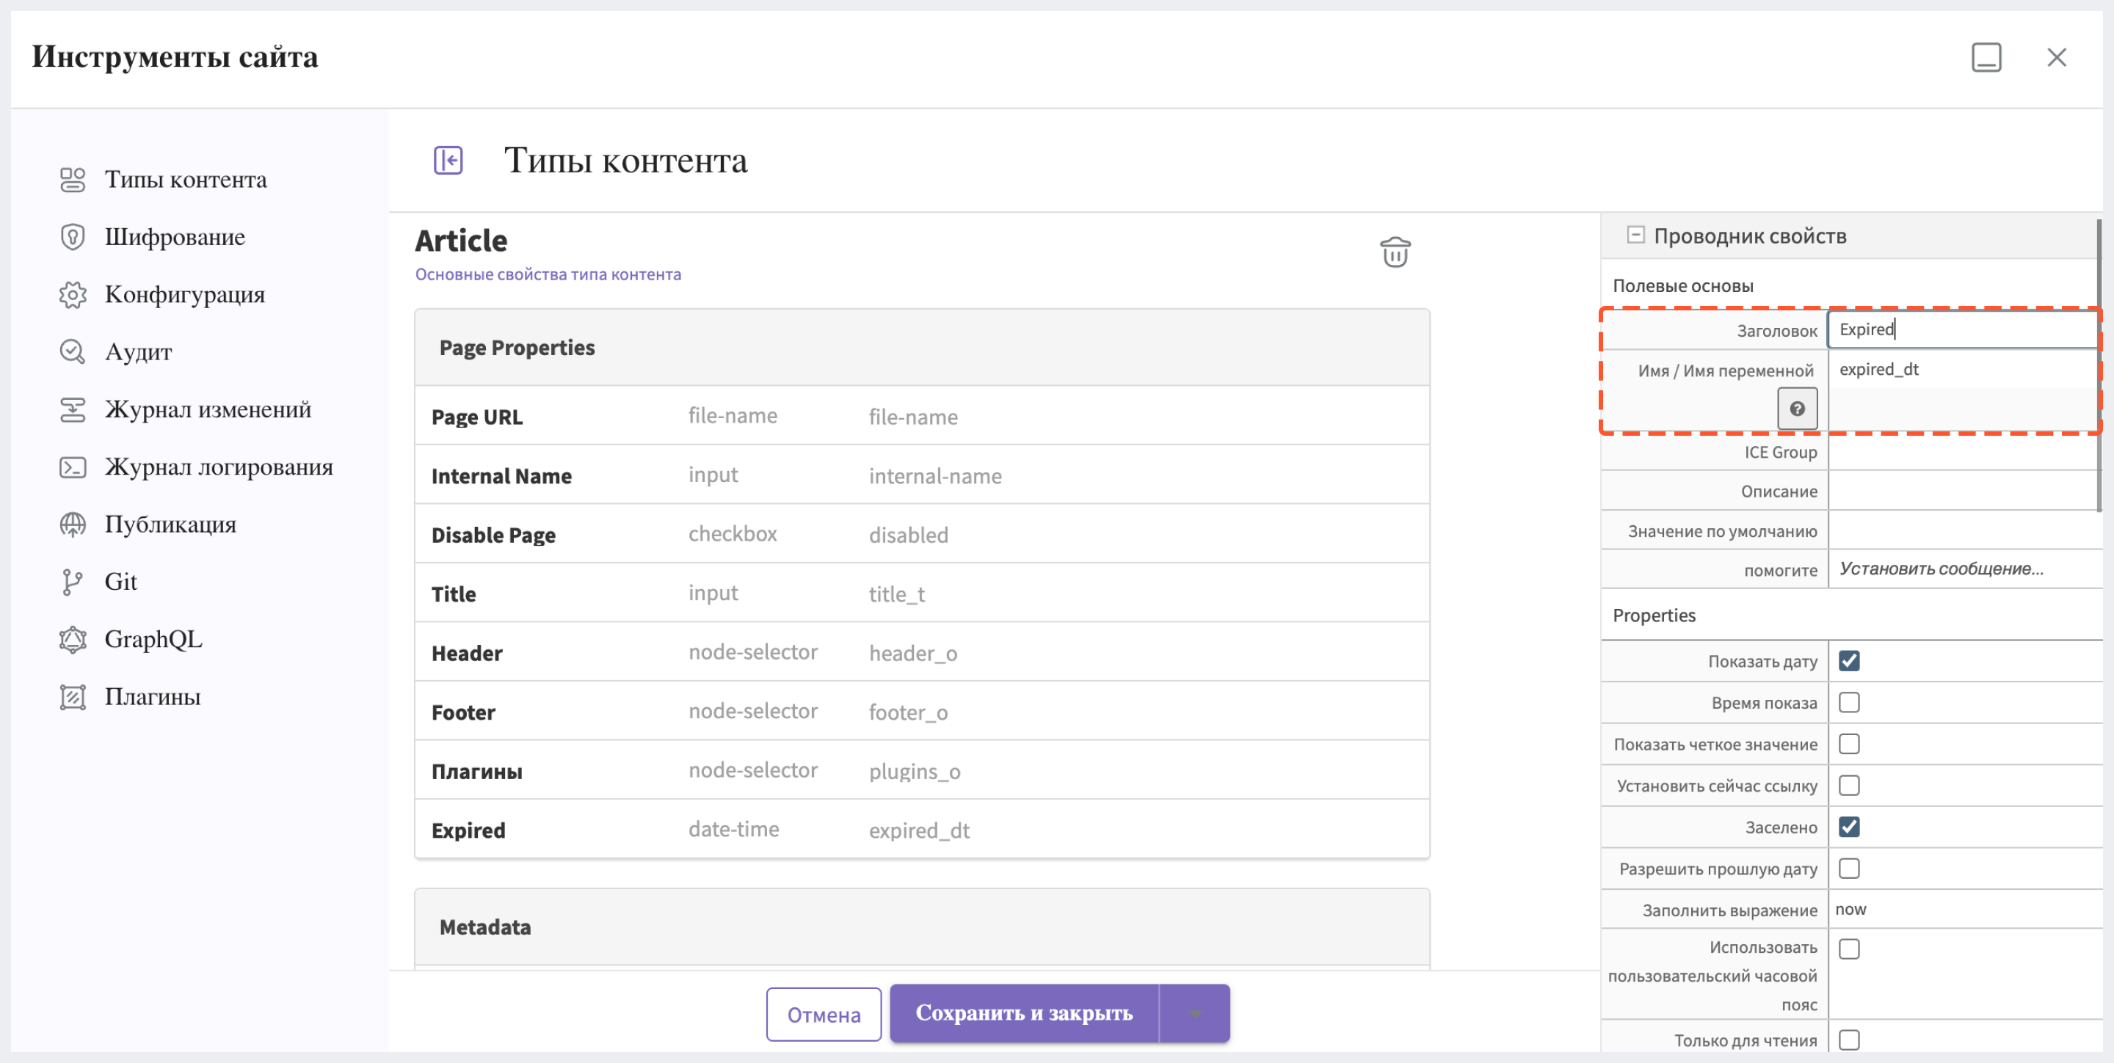
Task: Open Журнал логирования in sidebar
Action: pos(218,467)
